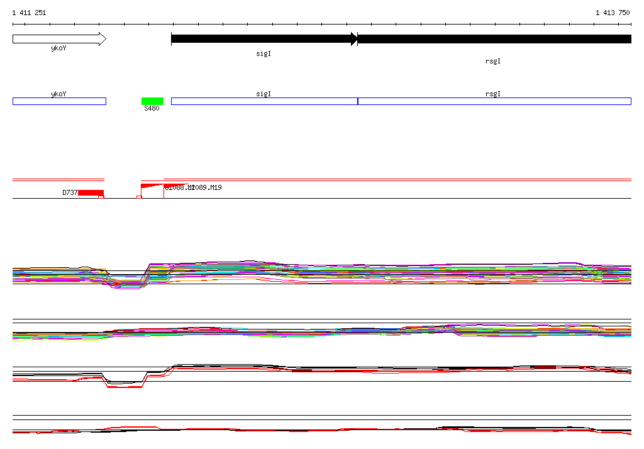Click the sigI label under black arrow
644x449 pixels.
coord(264,53)
